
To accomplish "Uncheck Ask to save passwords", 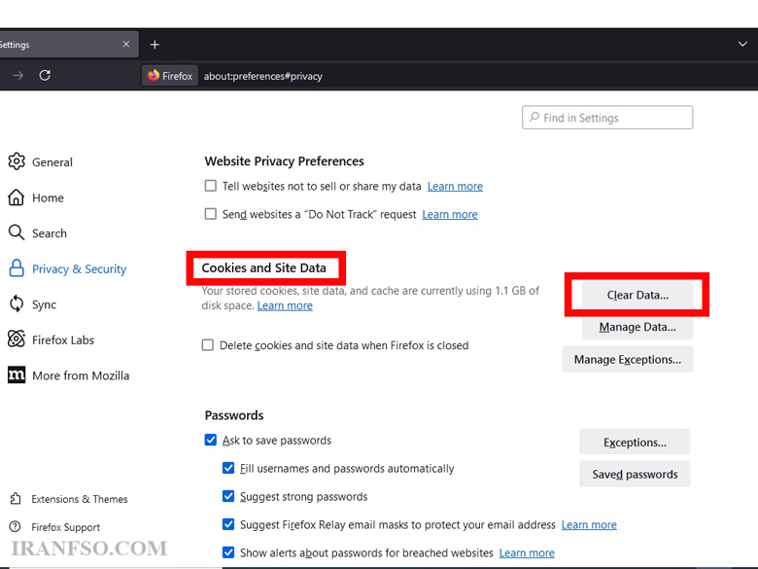I will point(211,440).
